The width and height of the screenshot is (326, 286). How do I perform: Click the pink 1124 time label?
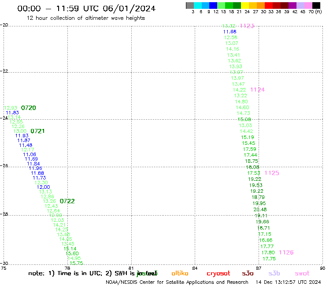click(257, 89)
